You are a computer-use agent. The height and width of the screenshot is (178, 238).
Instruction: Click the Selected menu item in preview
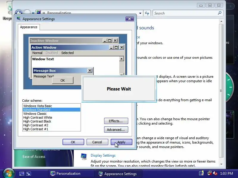click(68, 53)
